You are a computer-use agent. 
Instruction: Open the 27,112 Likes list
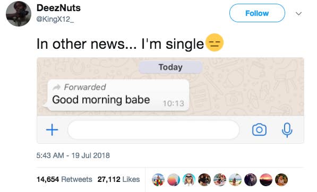118,179
